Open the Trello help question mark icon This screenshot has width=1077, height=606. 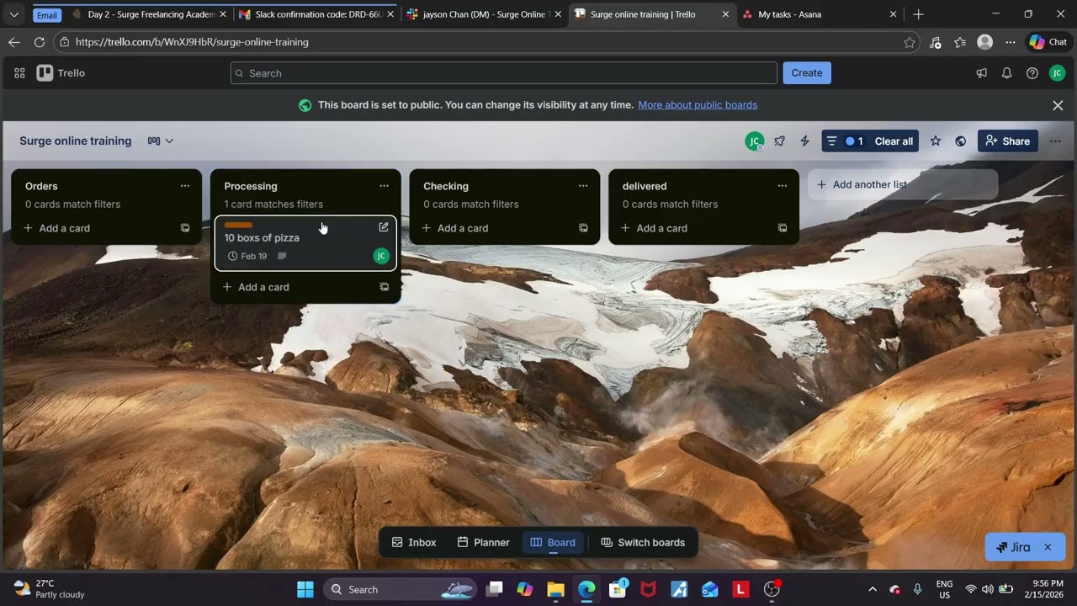click(x=1032, y=73)
